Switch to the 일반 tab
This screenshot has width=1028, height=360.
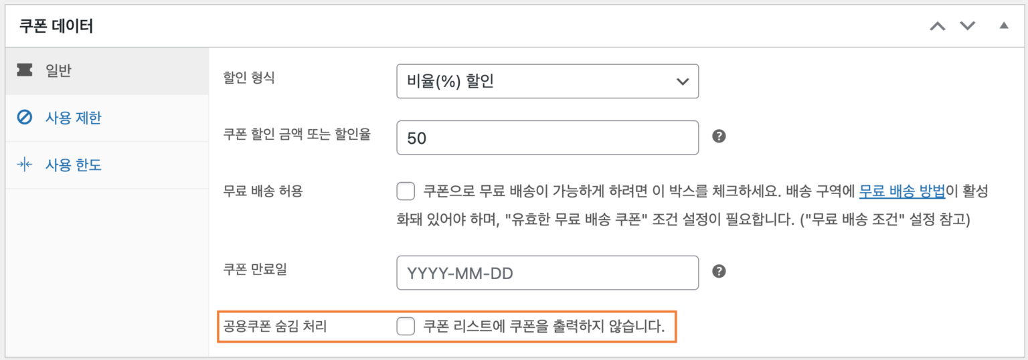pyautogui.click(x=59, y=71)
